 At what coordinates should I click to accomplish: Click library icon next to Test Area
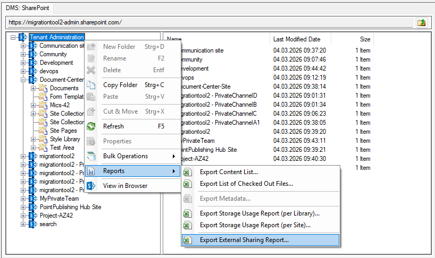coord(43,148)
